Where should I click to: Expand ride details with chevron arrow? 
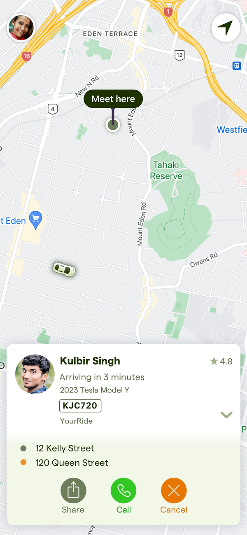[226, 415]
